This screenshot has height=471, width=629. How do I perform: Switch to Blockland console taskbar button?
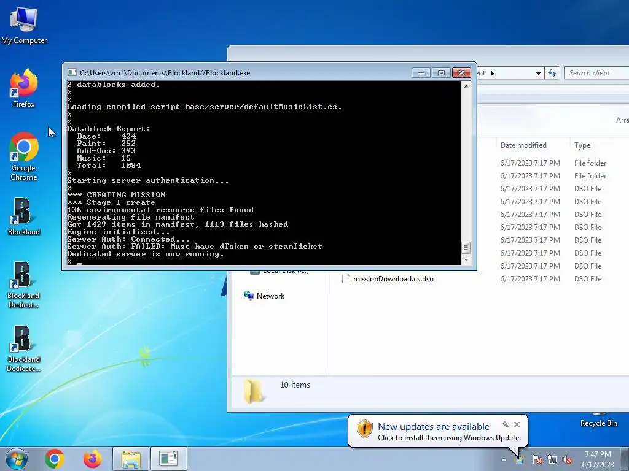(168, 459)
